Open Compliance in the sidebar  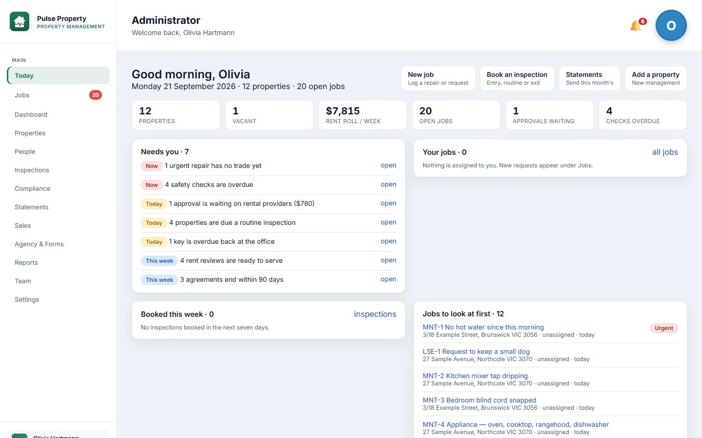click(58, 188)
